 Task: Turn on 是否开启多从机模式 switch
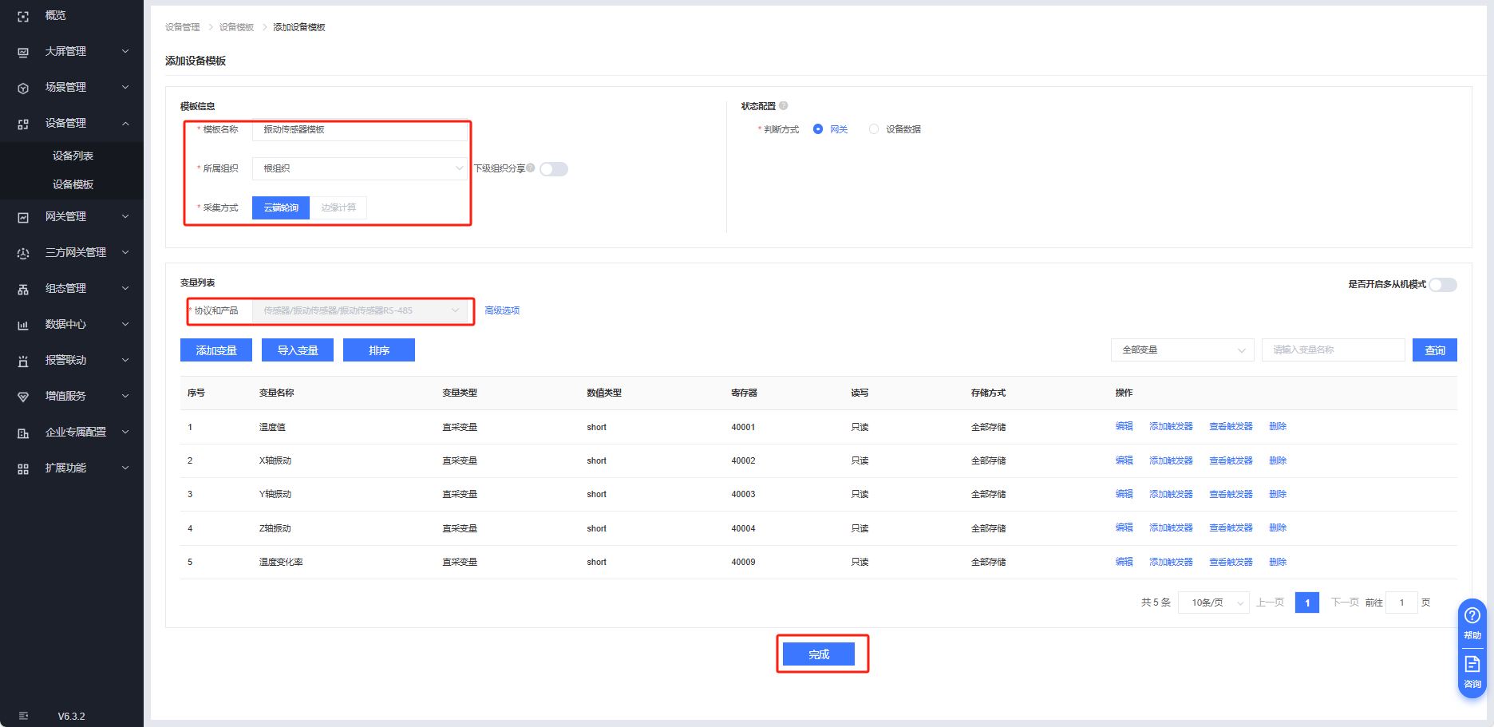[1442, 285]
